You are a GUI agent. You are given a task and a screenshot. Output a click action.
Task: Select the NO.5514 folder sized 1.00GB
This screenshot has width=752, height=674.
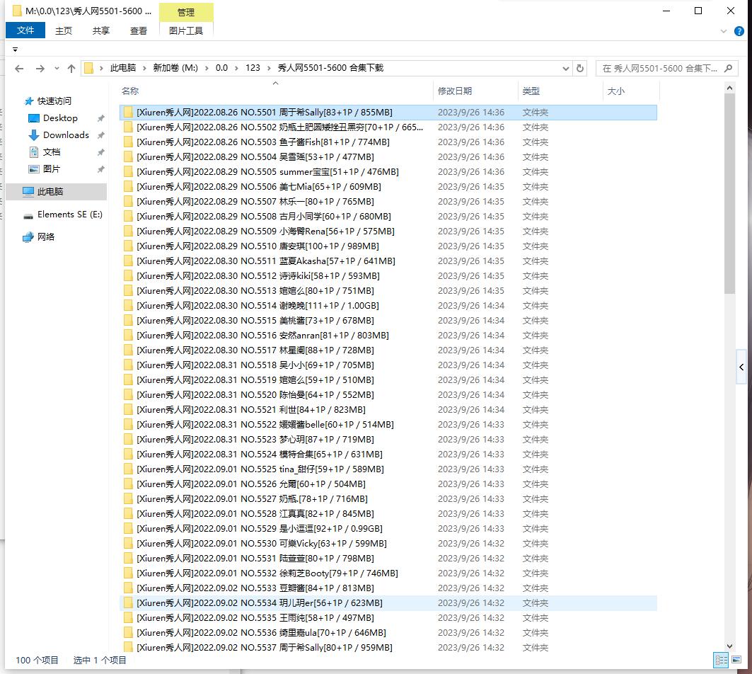tap(258, 306)
